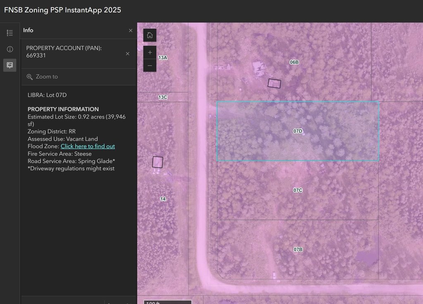Click lot 13C parcel on the map
Image resolution: width=423 pixels, height=304 pixels.
tap(163, 97)
